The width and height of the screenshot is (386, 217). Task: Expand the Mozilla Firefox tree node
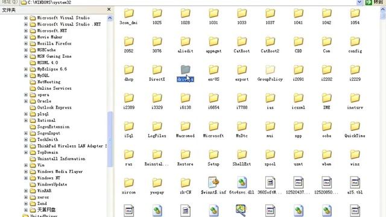pyautogui.click(x=26, y=43)
